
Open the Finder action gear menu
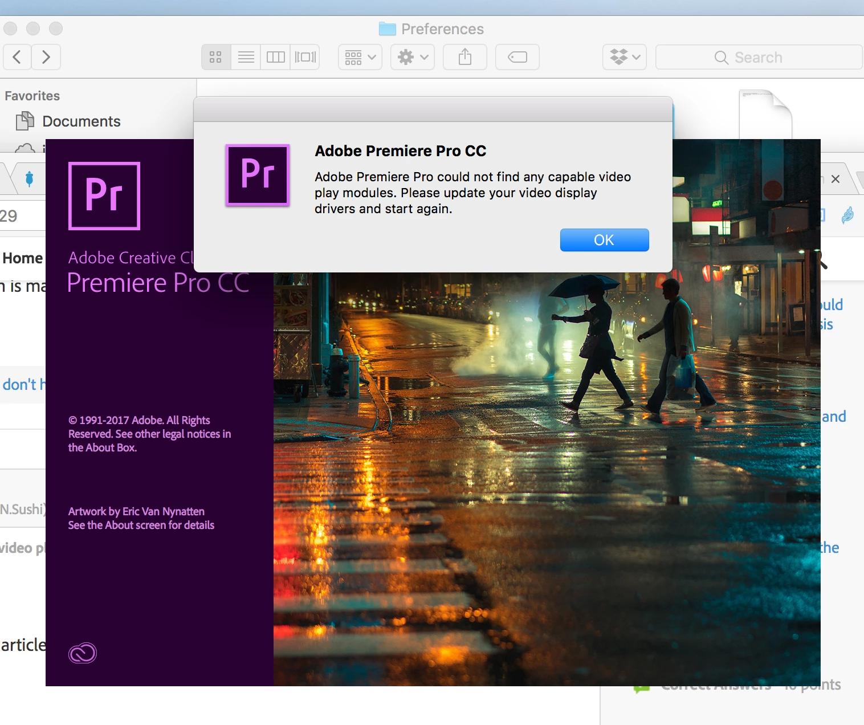[413, 57]
